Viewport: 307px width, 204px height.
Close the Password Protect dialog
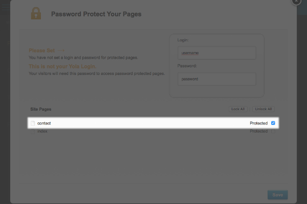point(297,2)
